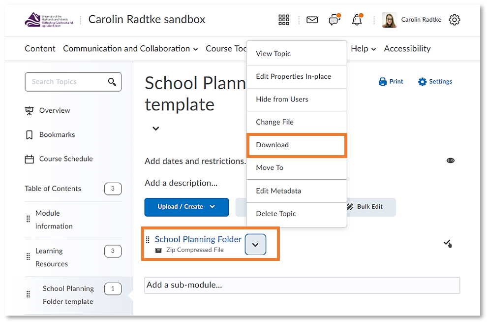Click the Bulk Edit pencil icon
Screen dimensions: 487x322
point(349,207)
